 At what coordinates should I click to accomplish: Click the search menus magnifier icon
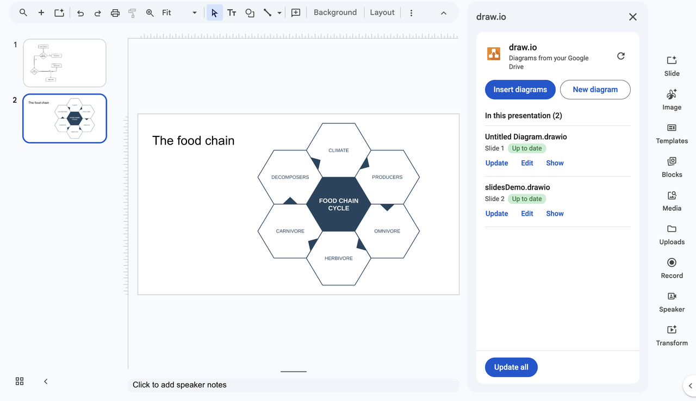click(x=23, y=12)
